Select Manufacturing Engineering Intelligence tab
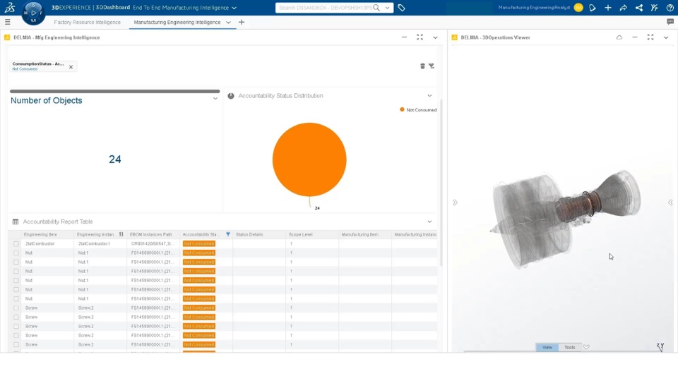678x381 pixels. [x=177, y=22]
